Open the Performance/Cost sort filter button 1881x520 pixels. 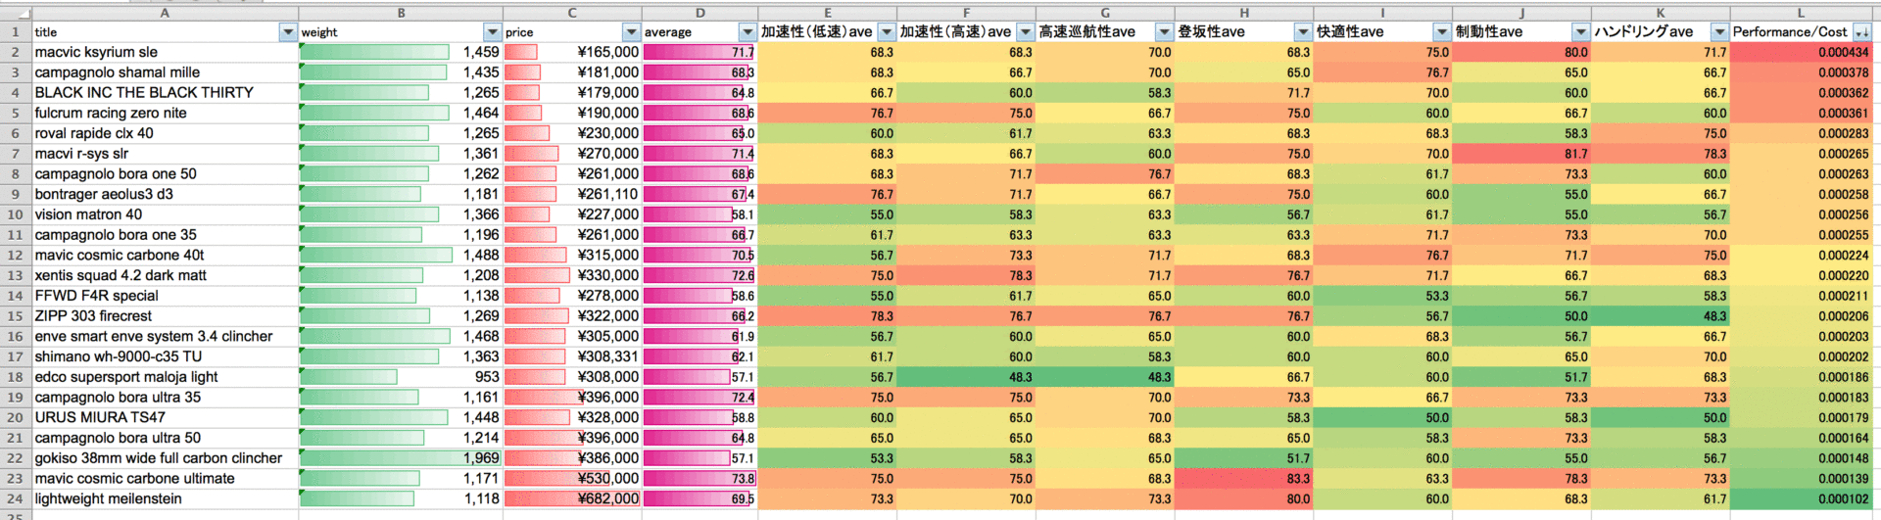[1861, 32]
